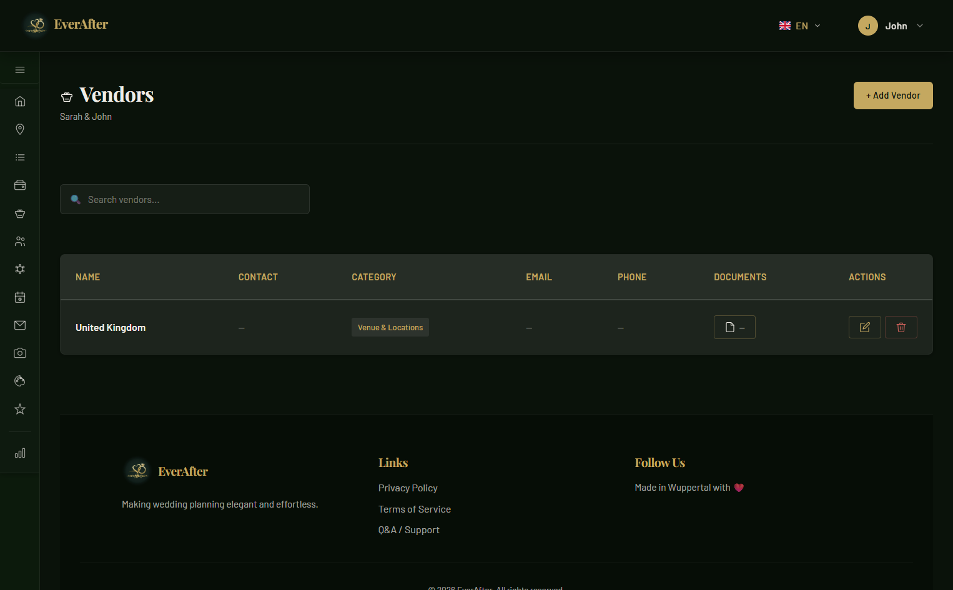The image size is (953, 590).
Task: Open the star icon in sidebar
Action: [20, 409]
